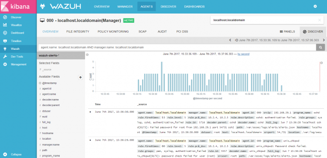
Task: Select the full_log field
Action: tap(46, 122)
